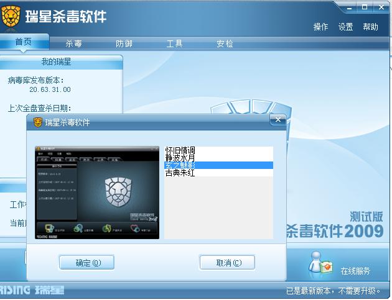Open the 操作 menu
Image resolution: width=392 pixels, height=300 pixels.
coord(320,27)
